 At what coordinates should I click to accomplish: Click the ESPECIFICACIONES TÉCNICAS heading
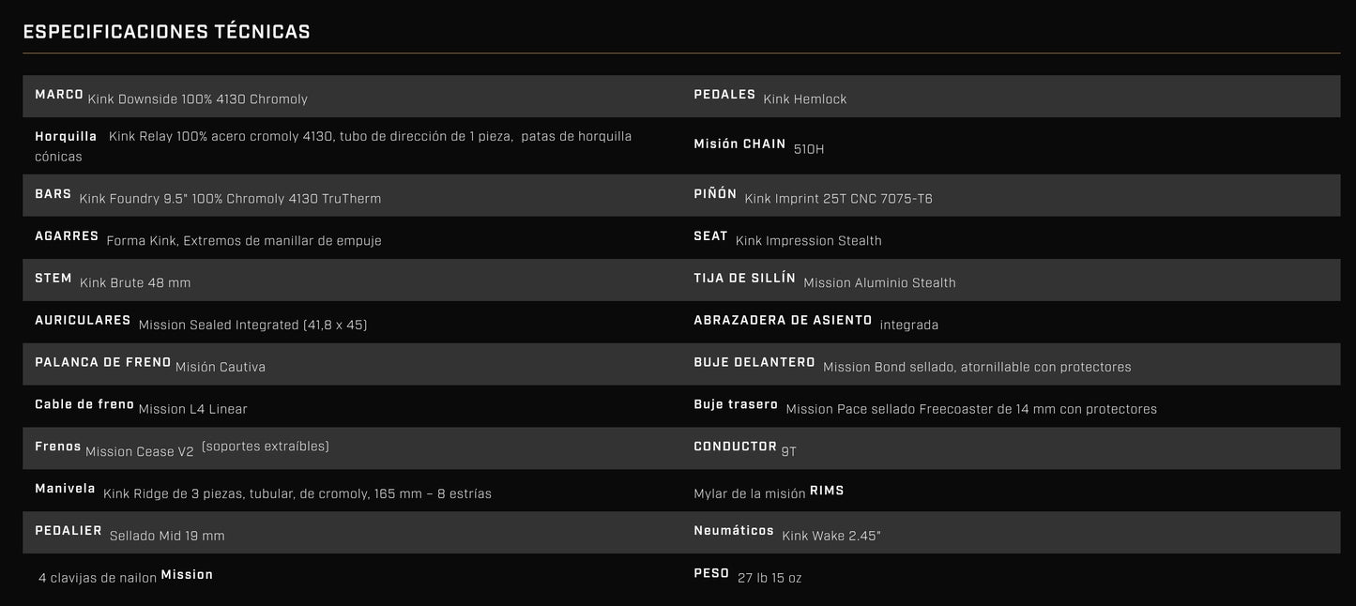pyautogui.click(x=166, y=32)
